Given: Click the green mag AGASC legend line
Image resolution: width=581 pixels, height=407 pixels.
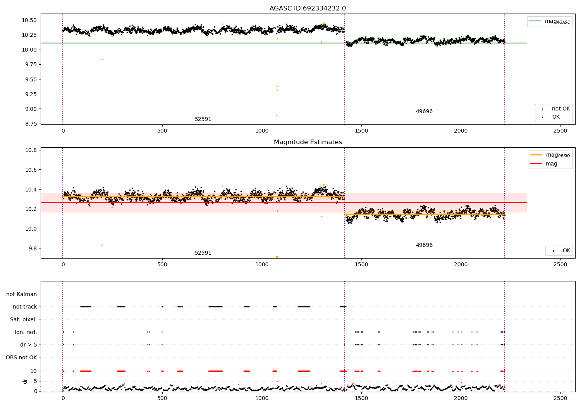Looking at the screenshot, I should [536, 21].
